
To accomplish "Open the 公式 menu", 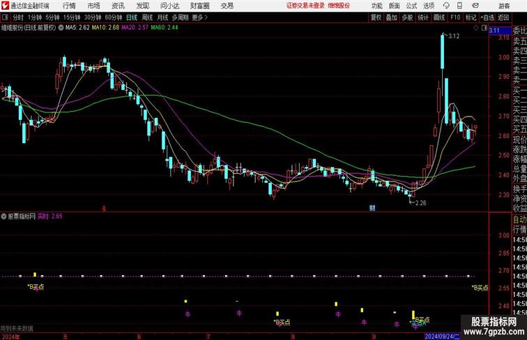I will (411, 6).
